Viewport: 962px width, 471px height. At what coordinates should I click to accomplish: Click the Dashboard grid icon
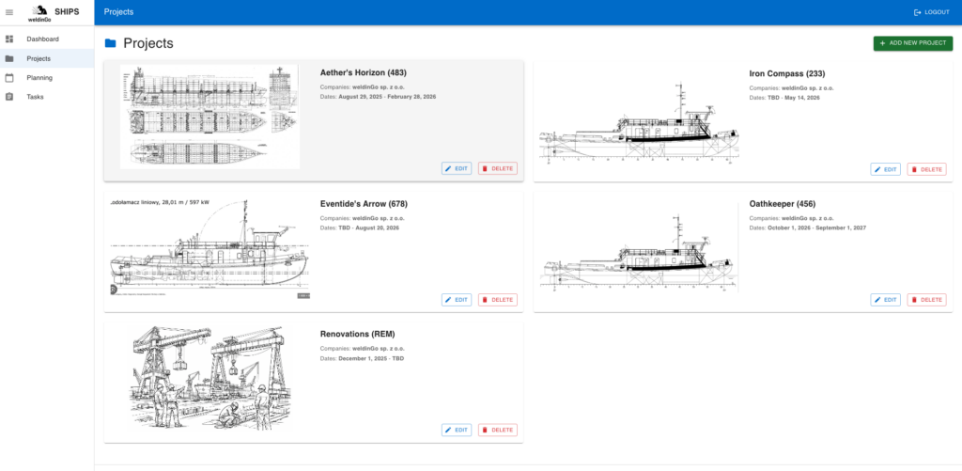point(9,39)
